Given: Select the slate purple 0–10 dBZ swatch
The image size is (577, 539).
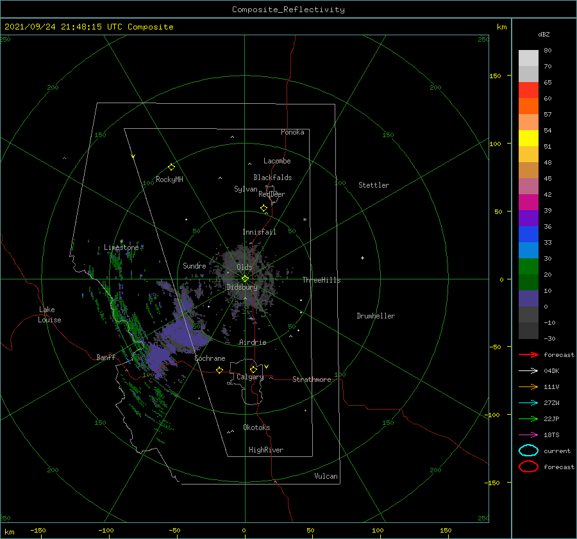Looking at the screenshot, I should [528, 299].
